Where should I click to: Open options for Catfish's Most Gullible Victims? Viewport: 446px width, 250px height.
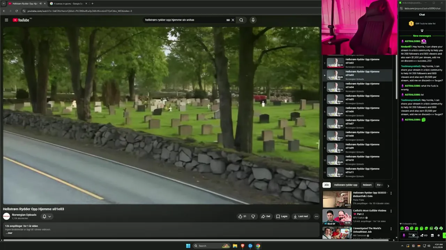(x=391, y=211)
